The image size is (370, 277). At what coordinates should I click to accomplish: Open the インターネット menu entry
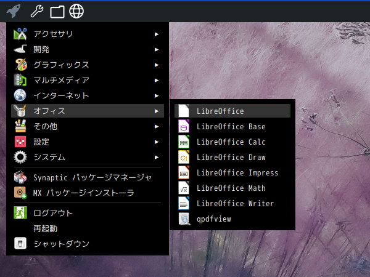88,95
